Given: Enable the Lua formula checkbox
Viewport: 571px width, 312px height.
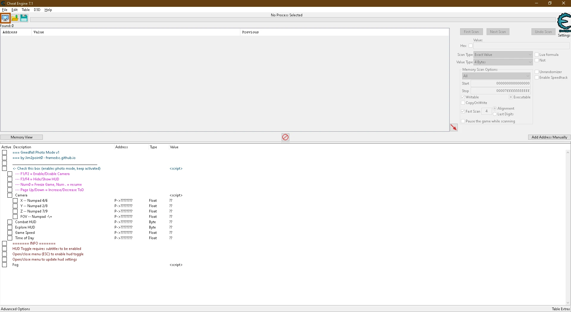Looking at the screenshot, I should point(537,55).
